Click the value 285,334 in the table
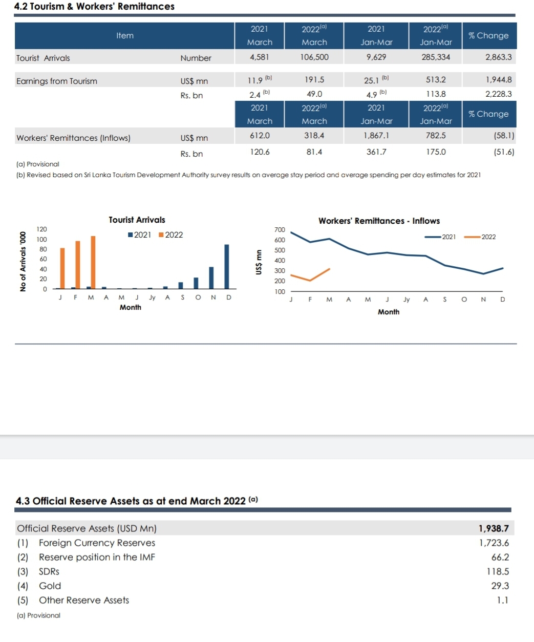Viewport: 534px width, 642px height. click(436, 57)
